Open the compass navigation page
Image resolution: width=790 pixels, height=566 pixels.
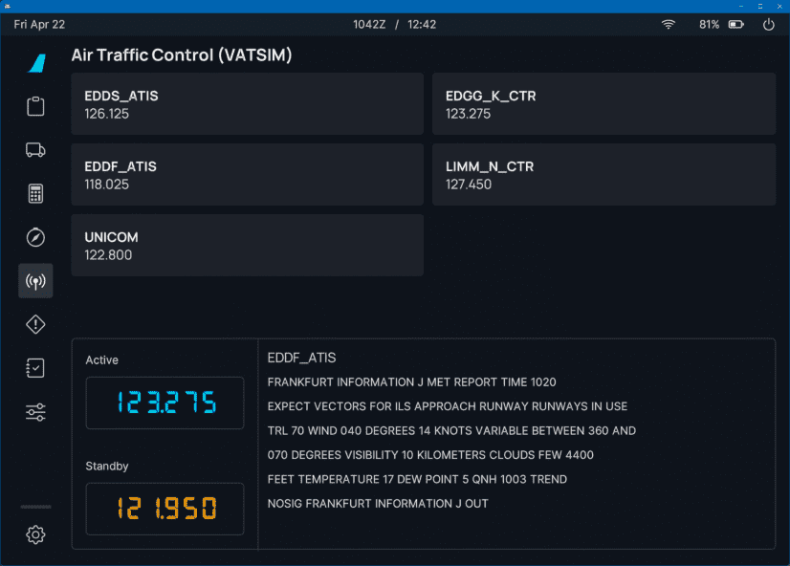click(35, 237)
